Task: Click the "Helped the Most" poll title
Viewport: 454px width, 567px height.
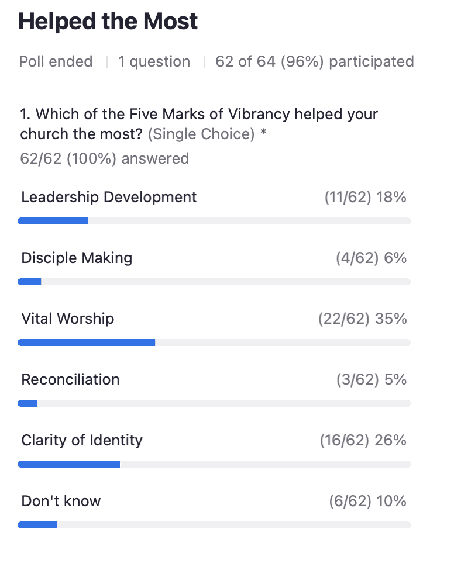Action: coord(108,22)
